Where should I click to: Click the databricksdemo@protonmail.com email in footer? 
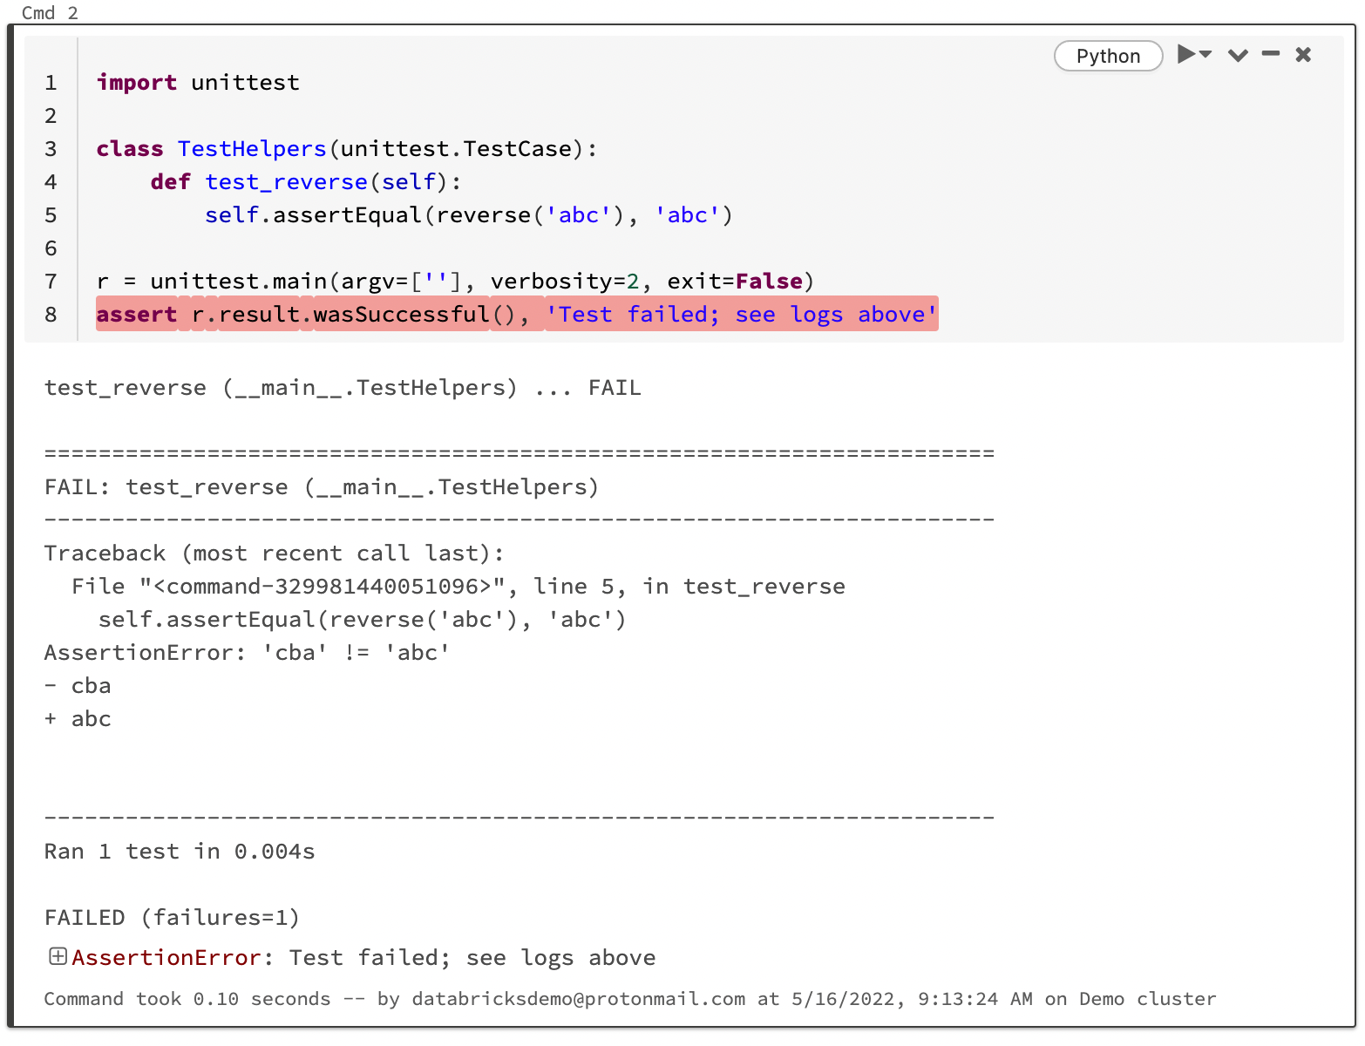click(578, 999)
